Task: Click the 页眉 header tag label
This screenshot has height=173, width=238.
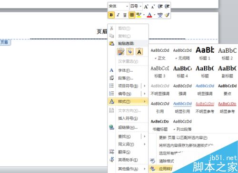Action: [5, 42]
